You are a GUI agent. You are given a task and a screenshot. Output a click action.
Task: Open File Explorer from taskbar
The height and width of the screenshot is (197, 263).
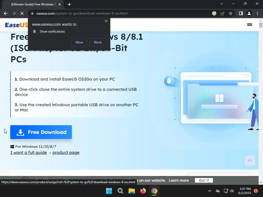tap(132, 191)
